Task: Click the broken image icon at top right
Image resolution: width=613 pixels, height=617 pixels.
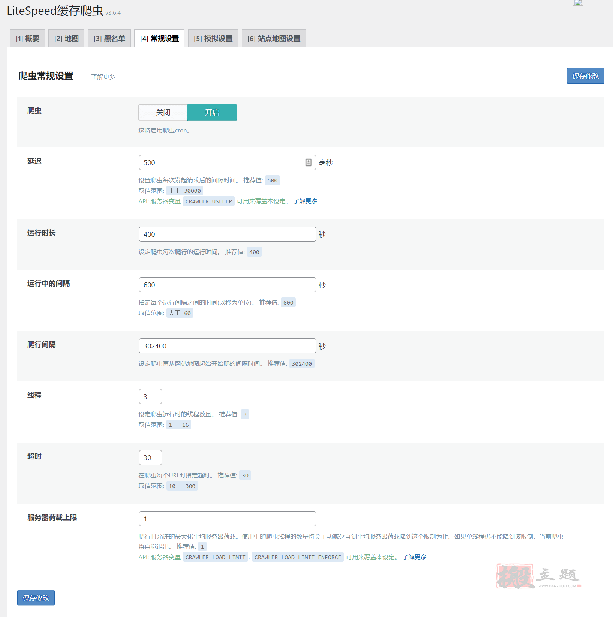Action: (x=578, y=2)
